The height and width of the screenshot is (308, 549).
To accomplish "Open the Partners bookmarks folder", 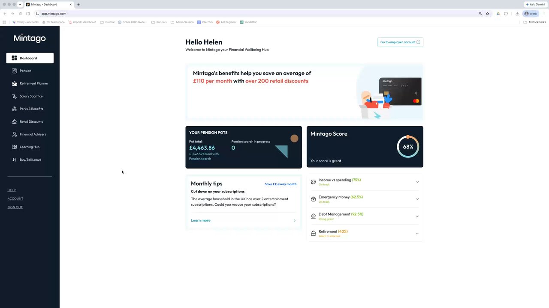I will (159, 22).
